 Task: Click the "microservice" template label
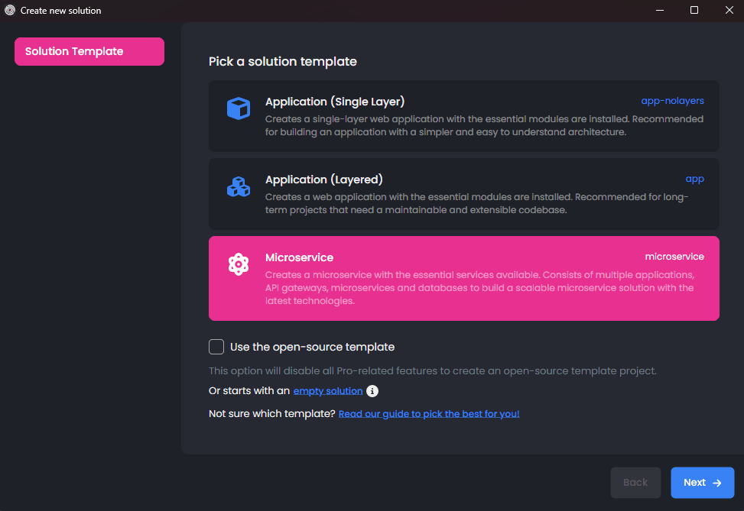[674, 256]
